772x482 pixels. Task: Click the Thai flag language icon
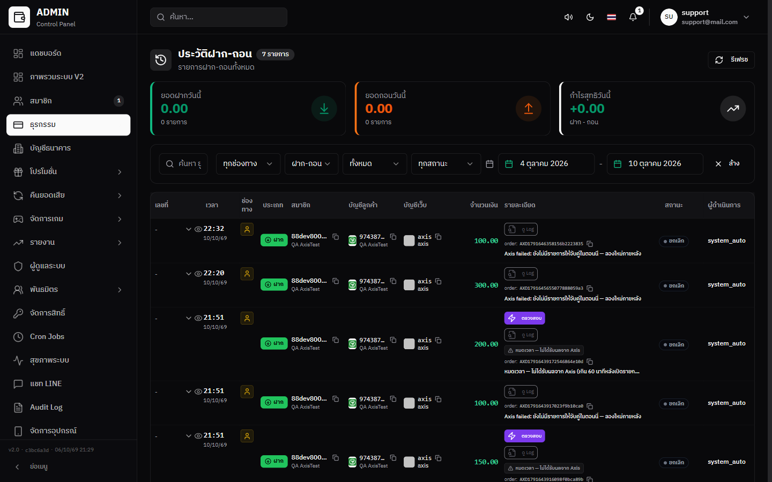point(612,17)
